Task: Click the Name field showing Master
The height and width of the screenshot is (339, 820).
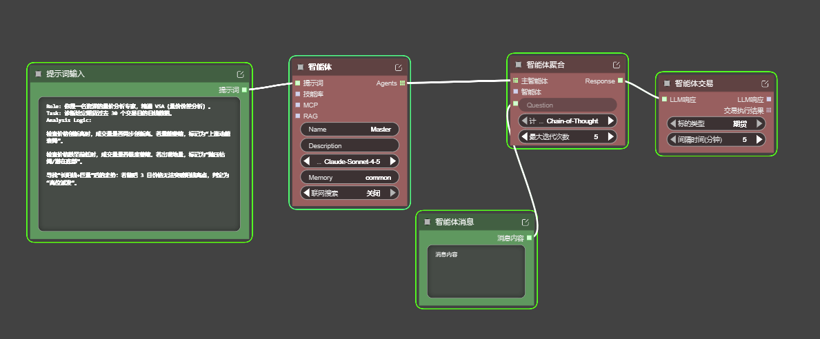Action: (x=350, y=130)
